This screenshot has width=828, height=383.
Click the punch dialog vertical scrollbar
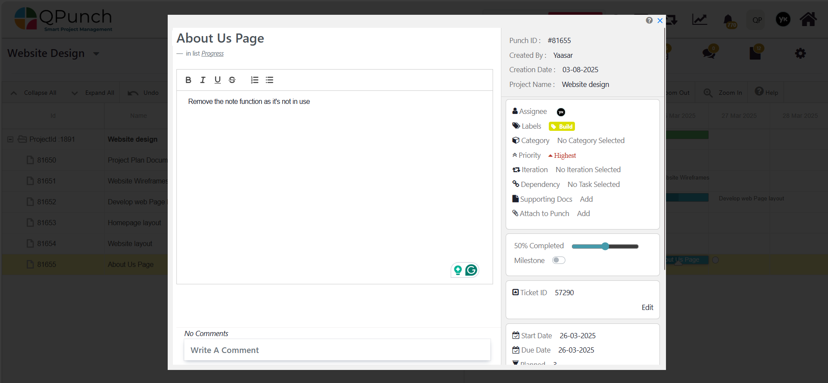click(x=664, y=149)
